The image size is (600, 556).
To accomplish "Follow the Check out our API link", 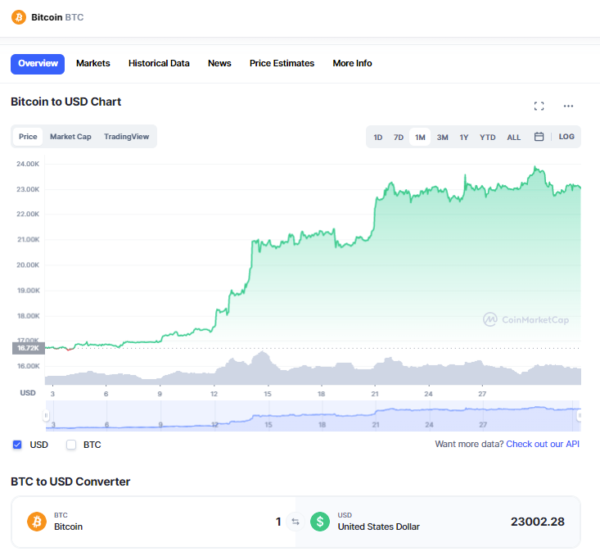I will click(543, 444).
